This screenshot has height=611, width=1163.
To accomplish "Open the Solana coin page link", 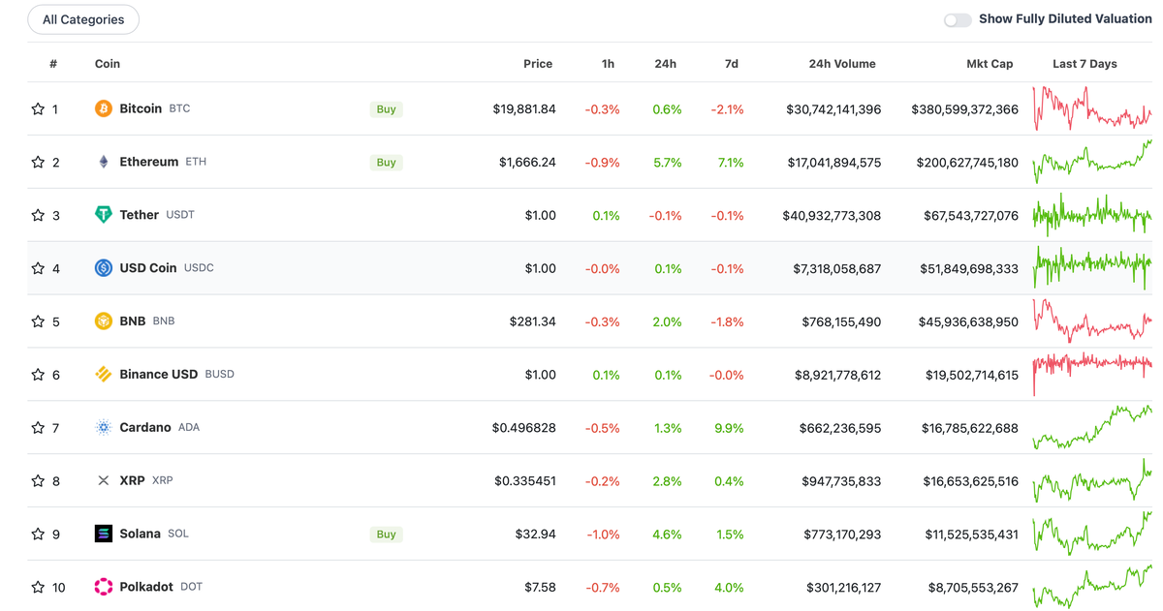I will click(x=141, y=534).
